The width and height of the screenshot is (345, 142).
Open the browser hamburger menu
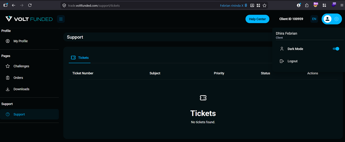[342, 5]
